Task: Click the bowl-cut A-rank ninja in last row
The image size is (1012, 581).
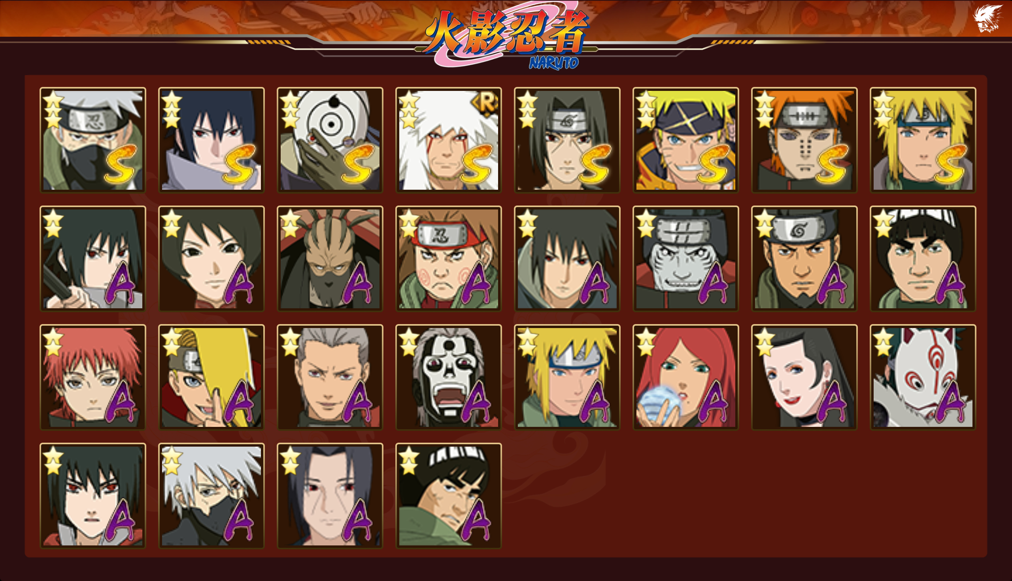Action: (448, 495)
